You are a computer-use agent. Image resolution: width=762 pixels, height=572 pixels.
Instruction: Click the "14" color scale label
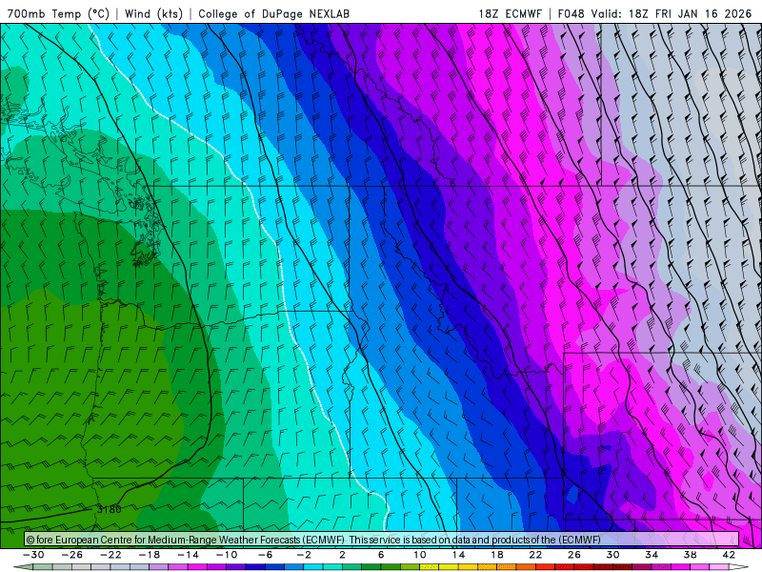pos(458,555)
